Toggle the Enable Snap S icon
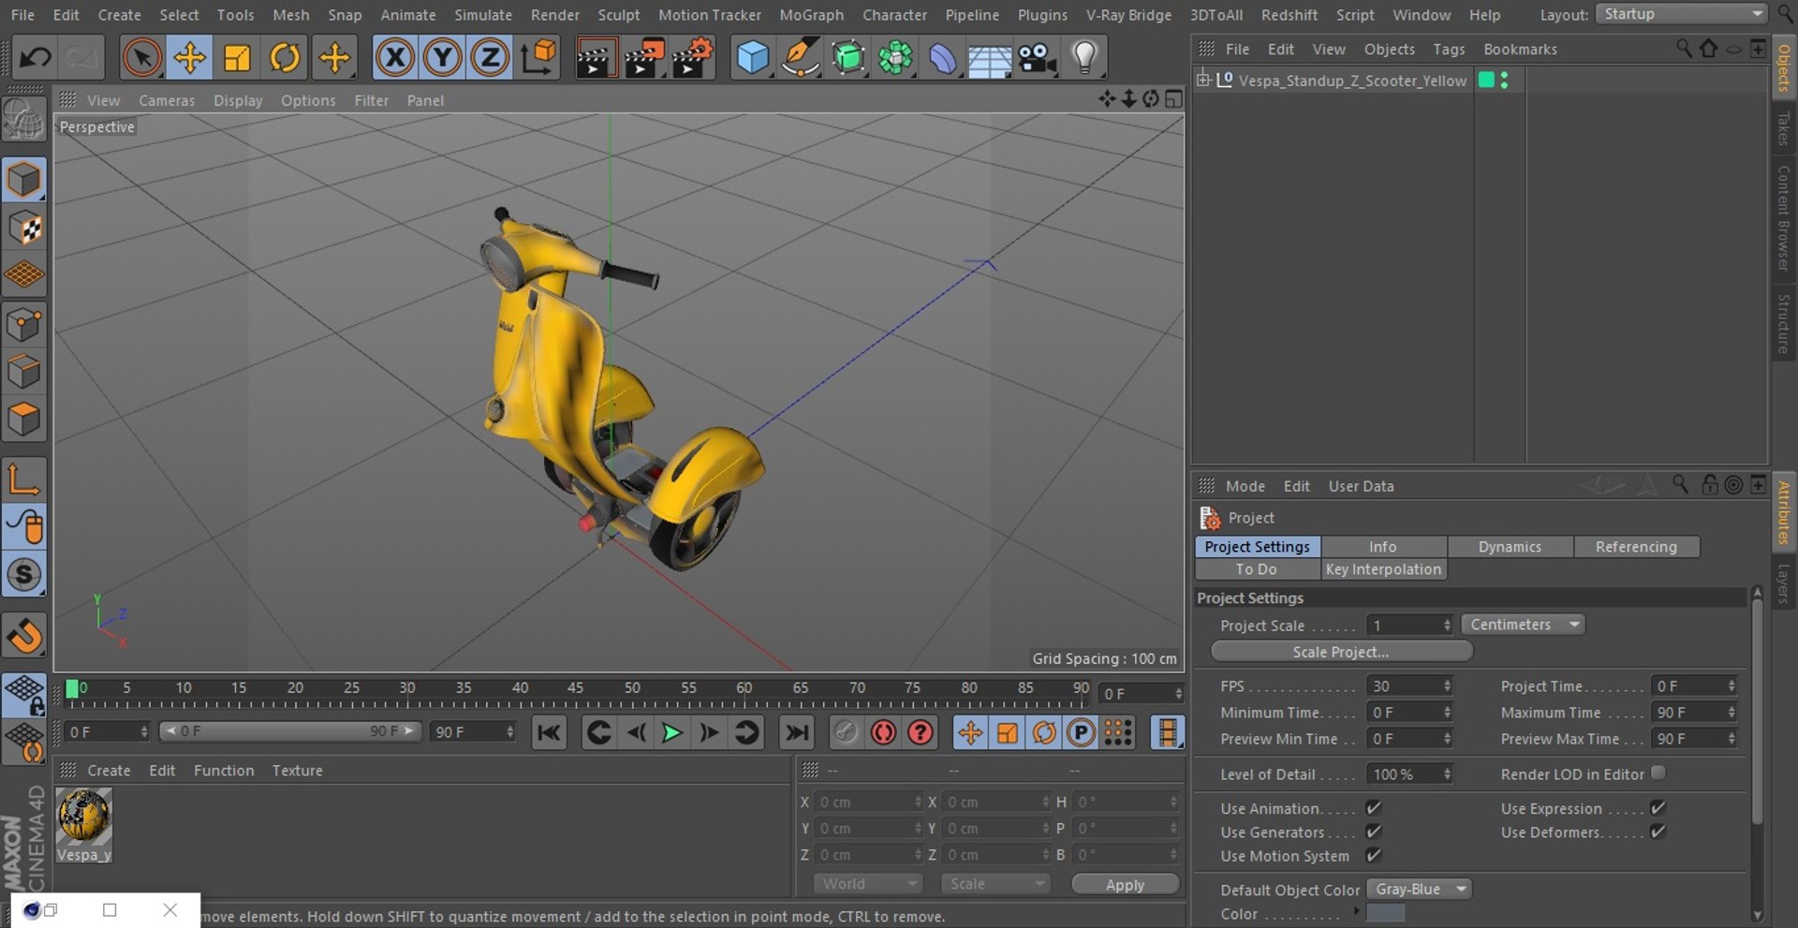The width and height of the screenshot is (1798, 928). coord(24,575)
